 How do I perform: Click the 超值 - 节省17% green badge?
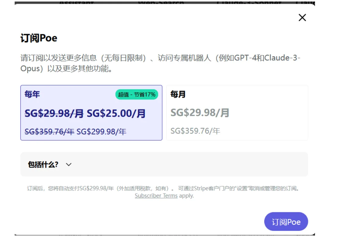click(x=137, y=95)
